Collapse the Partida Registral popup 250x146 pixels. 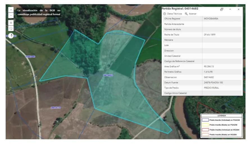click(230, 9)
